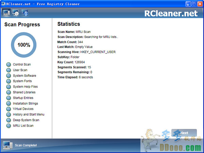Click the Segments Scanned: 15 line
The height and width of the screenshot is (153, 204).
[x=74, y=67]
